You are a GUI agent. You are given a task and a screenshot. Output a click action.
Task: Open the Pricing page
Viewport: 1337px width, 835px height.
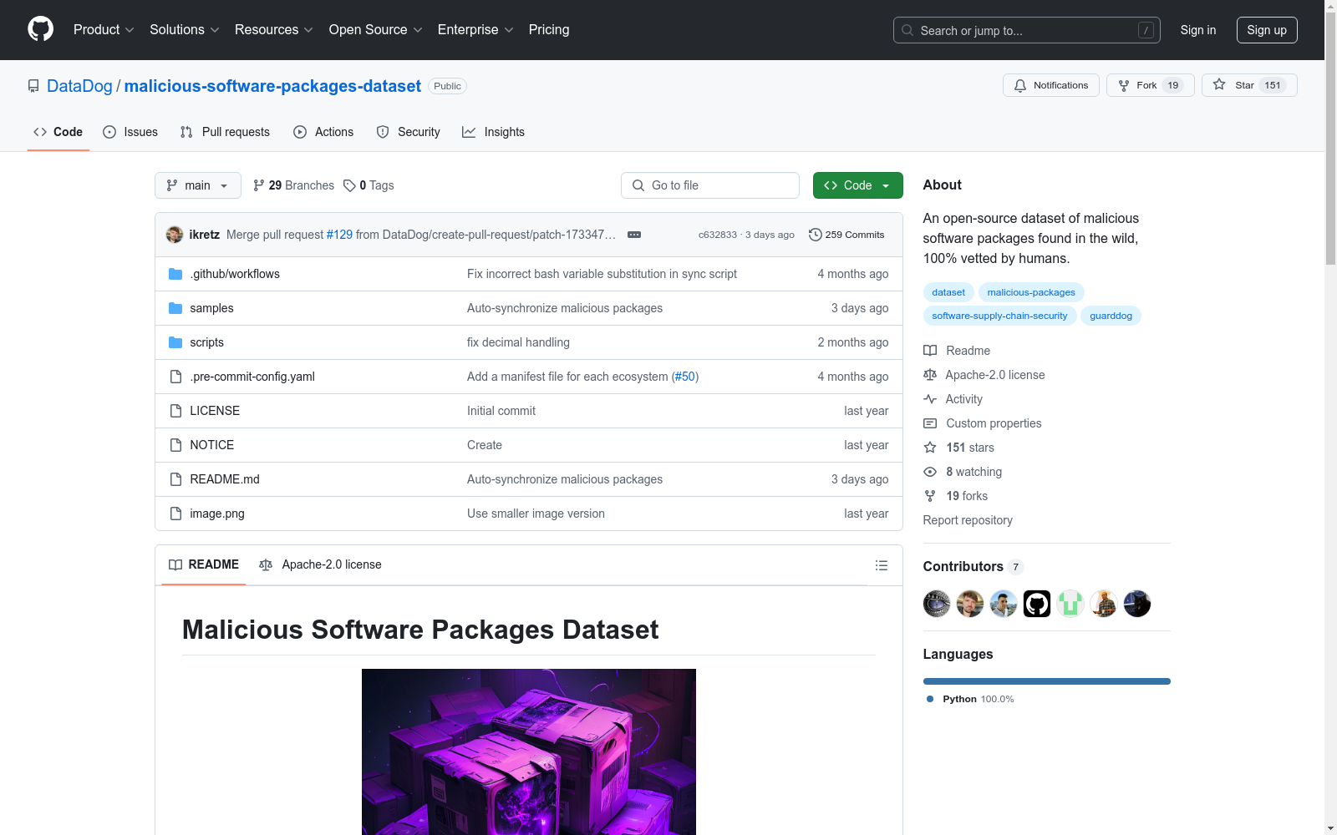tap(549, 29)
